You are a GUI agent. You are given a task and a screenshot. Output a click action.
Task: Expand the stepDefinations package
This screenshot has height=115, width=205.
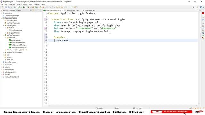coord(6,33)
